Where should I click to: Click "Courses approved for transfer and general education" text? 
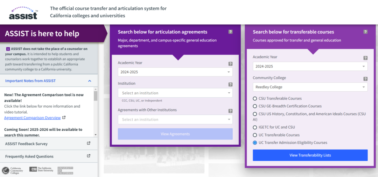point(297,40)
